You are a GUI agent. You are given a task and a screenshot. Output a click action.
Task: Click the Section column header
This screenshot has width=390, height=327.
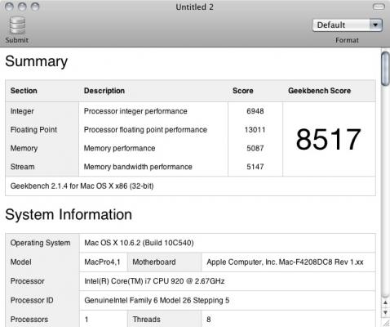(24, 91)
